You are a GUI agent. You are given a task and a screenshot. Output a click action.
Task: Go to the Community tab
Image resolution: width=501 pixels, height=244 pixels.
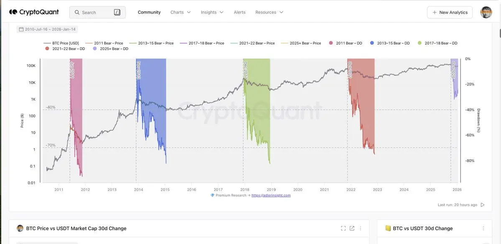click(x=149, y=12)
